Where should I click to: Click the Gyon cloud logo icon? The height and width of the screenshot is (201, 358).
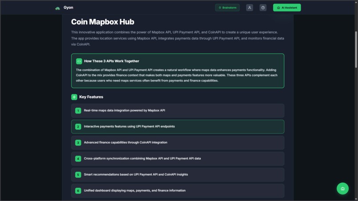tap(58, 8)
